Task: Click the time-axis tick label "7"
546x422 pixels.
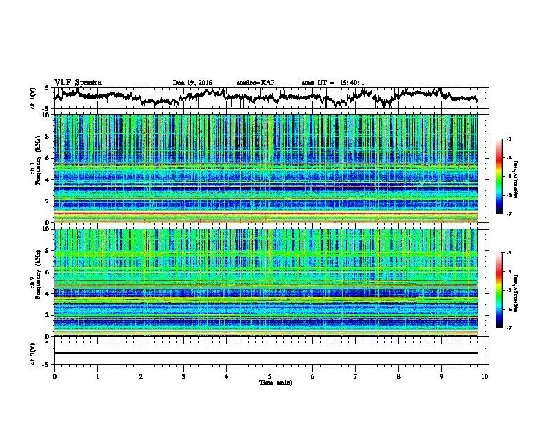Action: tap(356, 376)
